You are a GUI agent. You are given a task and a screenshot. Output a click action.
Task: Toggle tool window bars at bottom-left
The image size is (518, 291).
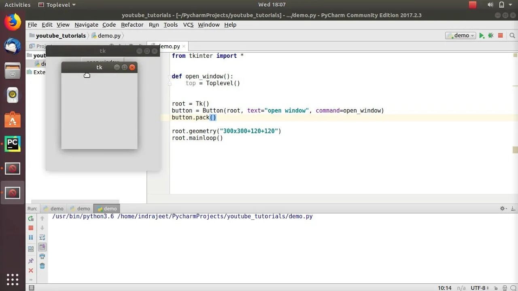click(x=32, y=288)
